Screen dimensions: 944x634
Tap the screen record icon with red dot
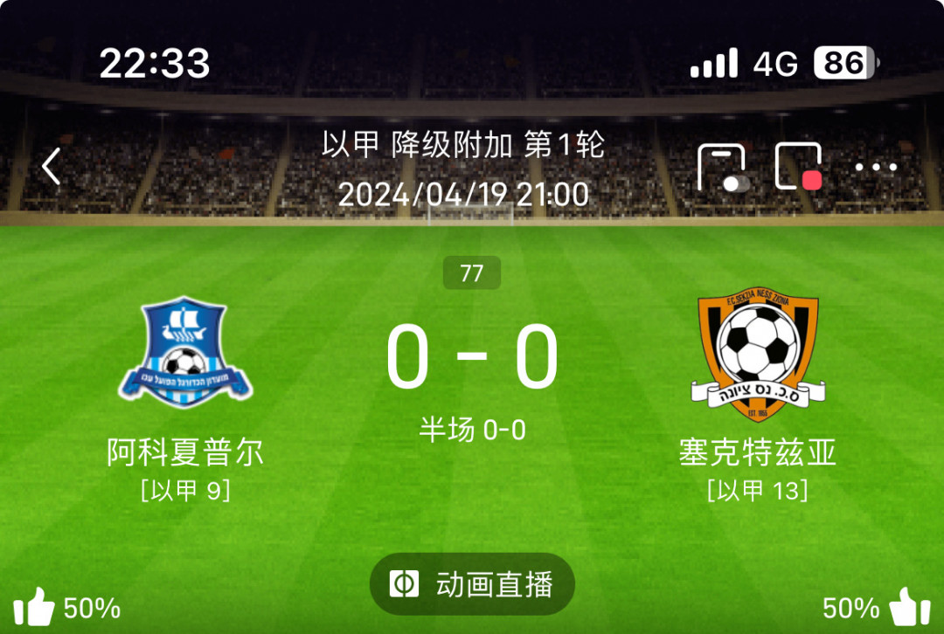coord(799,167)
